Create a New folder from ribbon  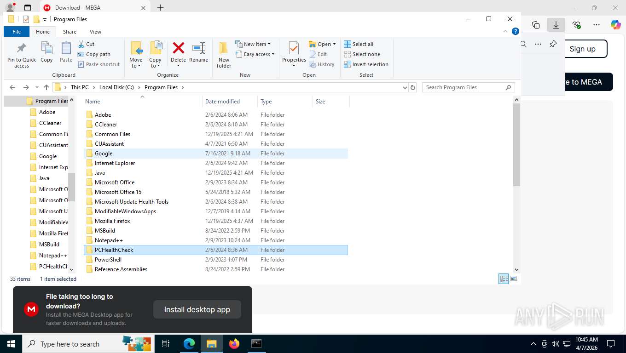(x=224, y=55)
